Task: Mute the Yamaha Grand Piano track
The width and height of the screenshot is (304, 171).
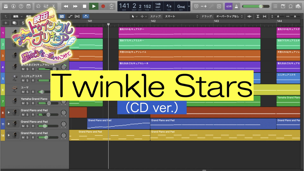Action: [23, 103]
